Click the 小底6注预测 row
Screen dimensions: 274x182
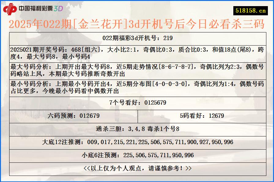137,155
